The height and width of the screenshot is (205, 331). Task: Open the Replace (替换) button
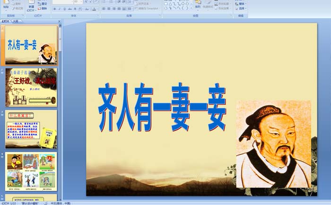tap(241, 4)
